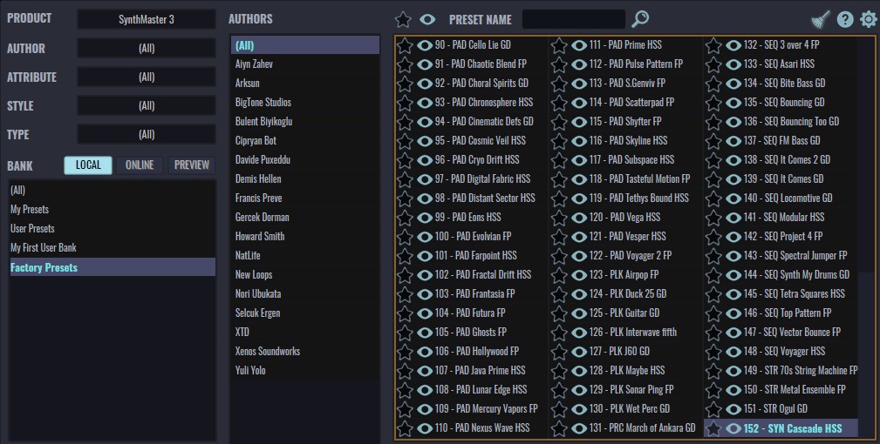Open the settings gear icon
The width and height of the screenshot is (880, 444).
pyautogui.click(x=868, y=20)
